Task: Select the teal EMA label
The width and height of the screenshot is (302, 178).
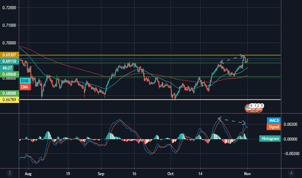Action: [25, 81]
